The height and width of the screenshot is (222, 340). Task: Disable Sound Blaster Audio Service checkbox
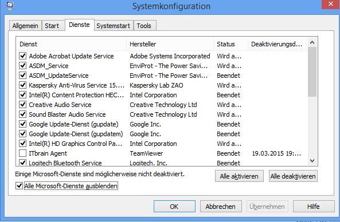pos(22,114)
